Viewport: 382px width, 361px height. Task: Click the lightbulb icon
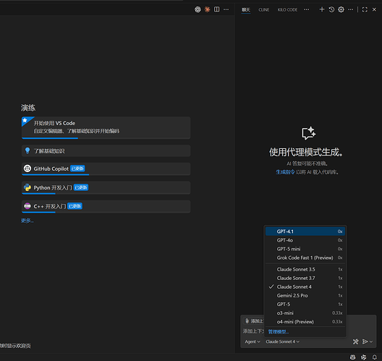(27, 150)
